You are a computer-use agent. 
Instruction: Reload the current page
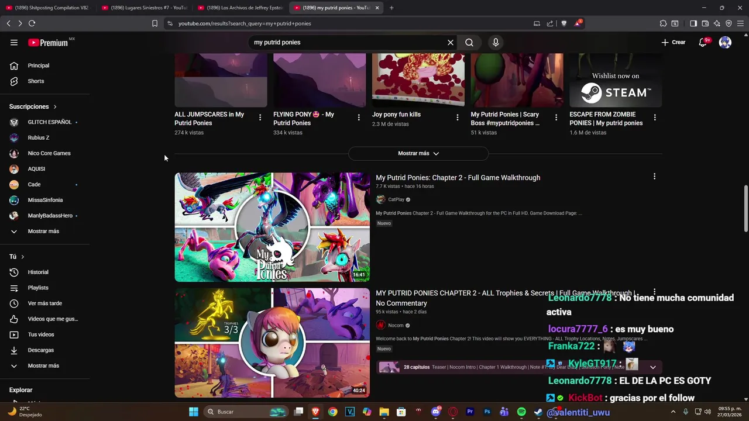click(32, 23)
